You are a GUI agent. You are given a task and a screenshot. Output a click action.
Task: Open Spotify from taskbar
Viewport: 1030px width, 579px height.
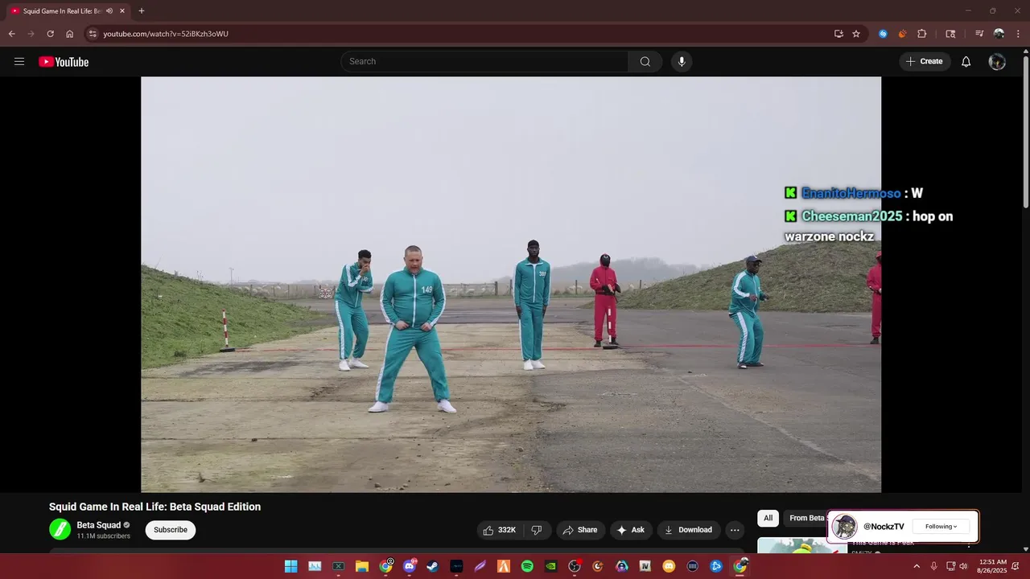pyautogui.click(x=527, y=566)
